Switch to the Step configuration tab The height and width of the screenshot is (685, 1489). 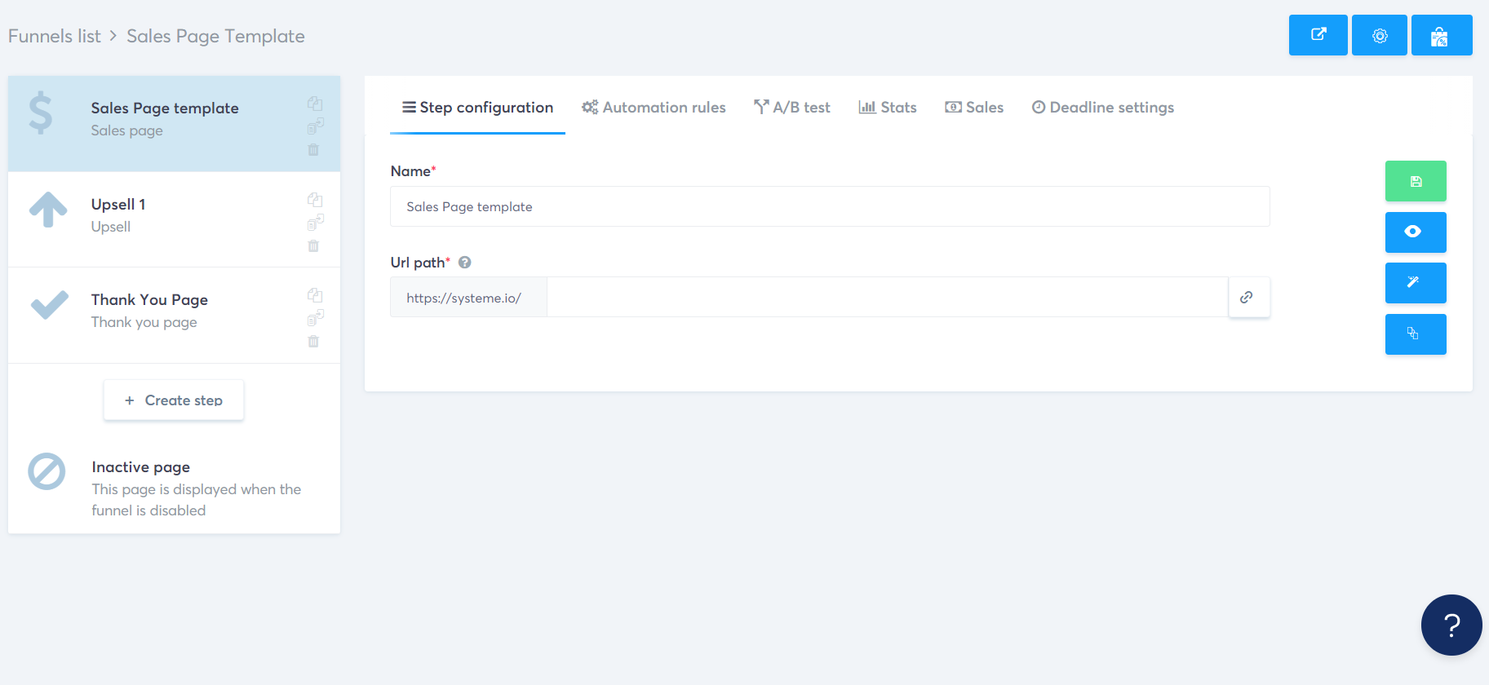pos(478,108)
